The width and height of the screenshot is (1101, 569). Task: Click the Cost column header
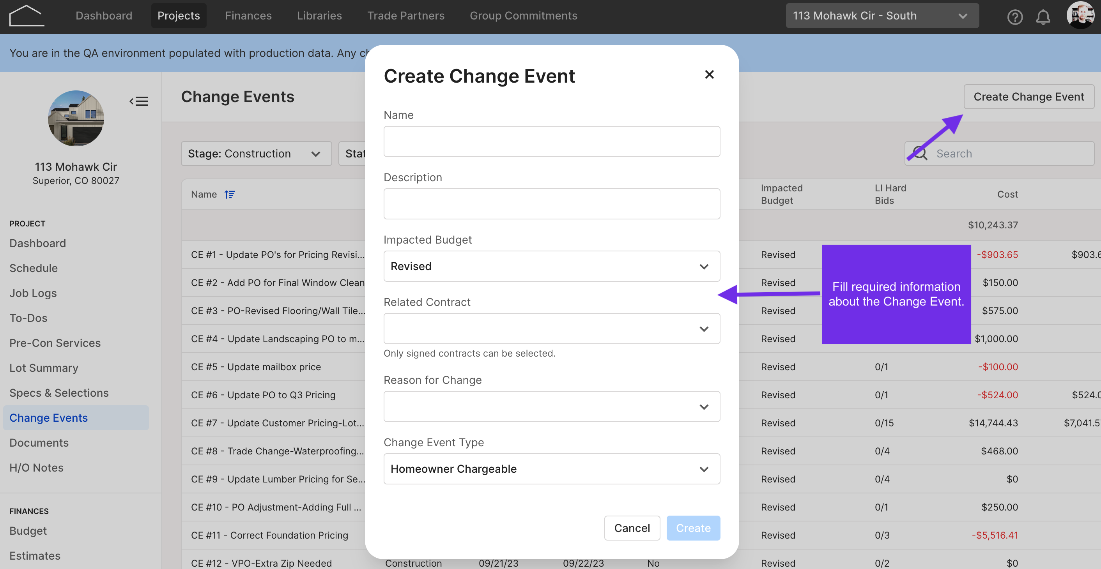1007,194
